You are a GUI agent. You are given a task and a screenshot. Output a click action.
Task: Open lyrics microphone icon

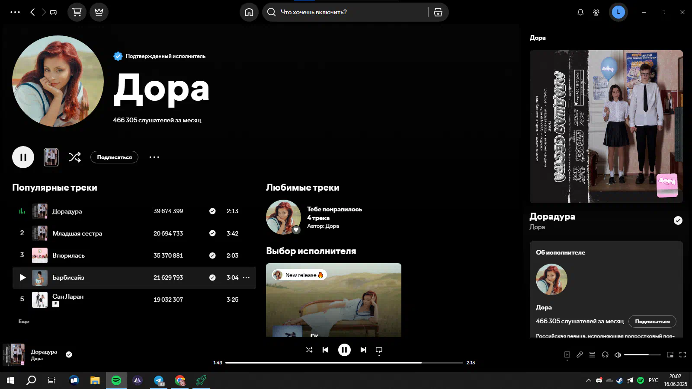point(580,354)
